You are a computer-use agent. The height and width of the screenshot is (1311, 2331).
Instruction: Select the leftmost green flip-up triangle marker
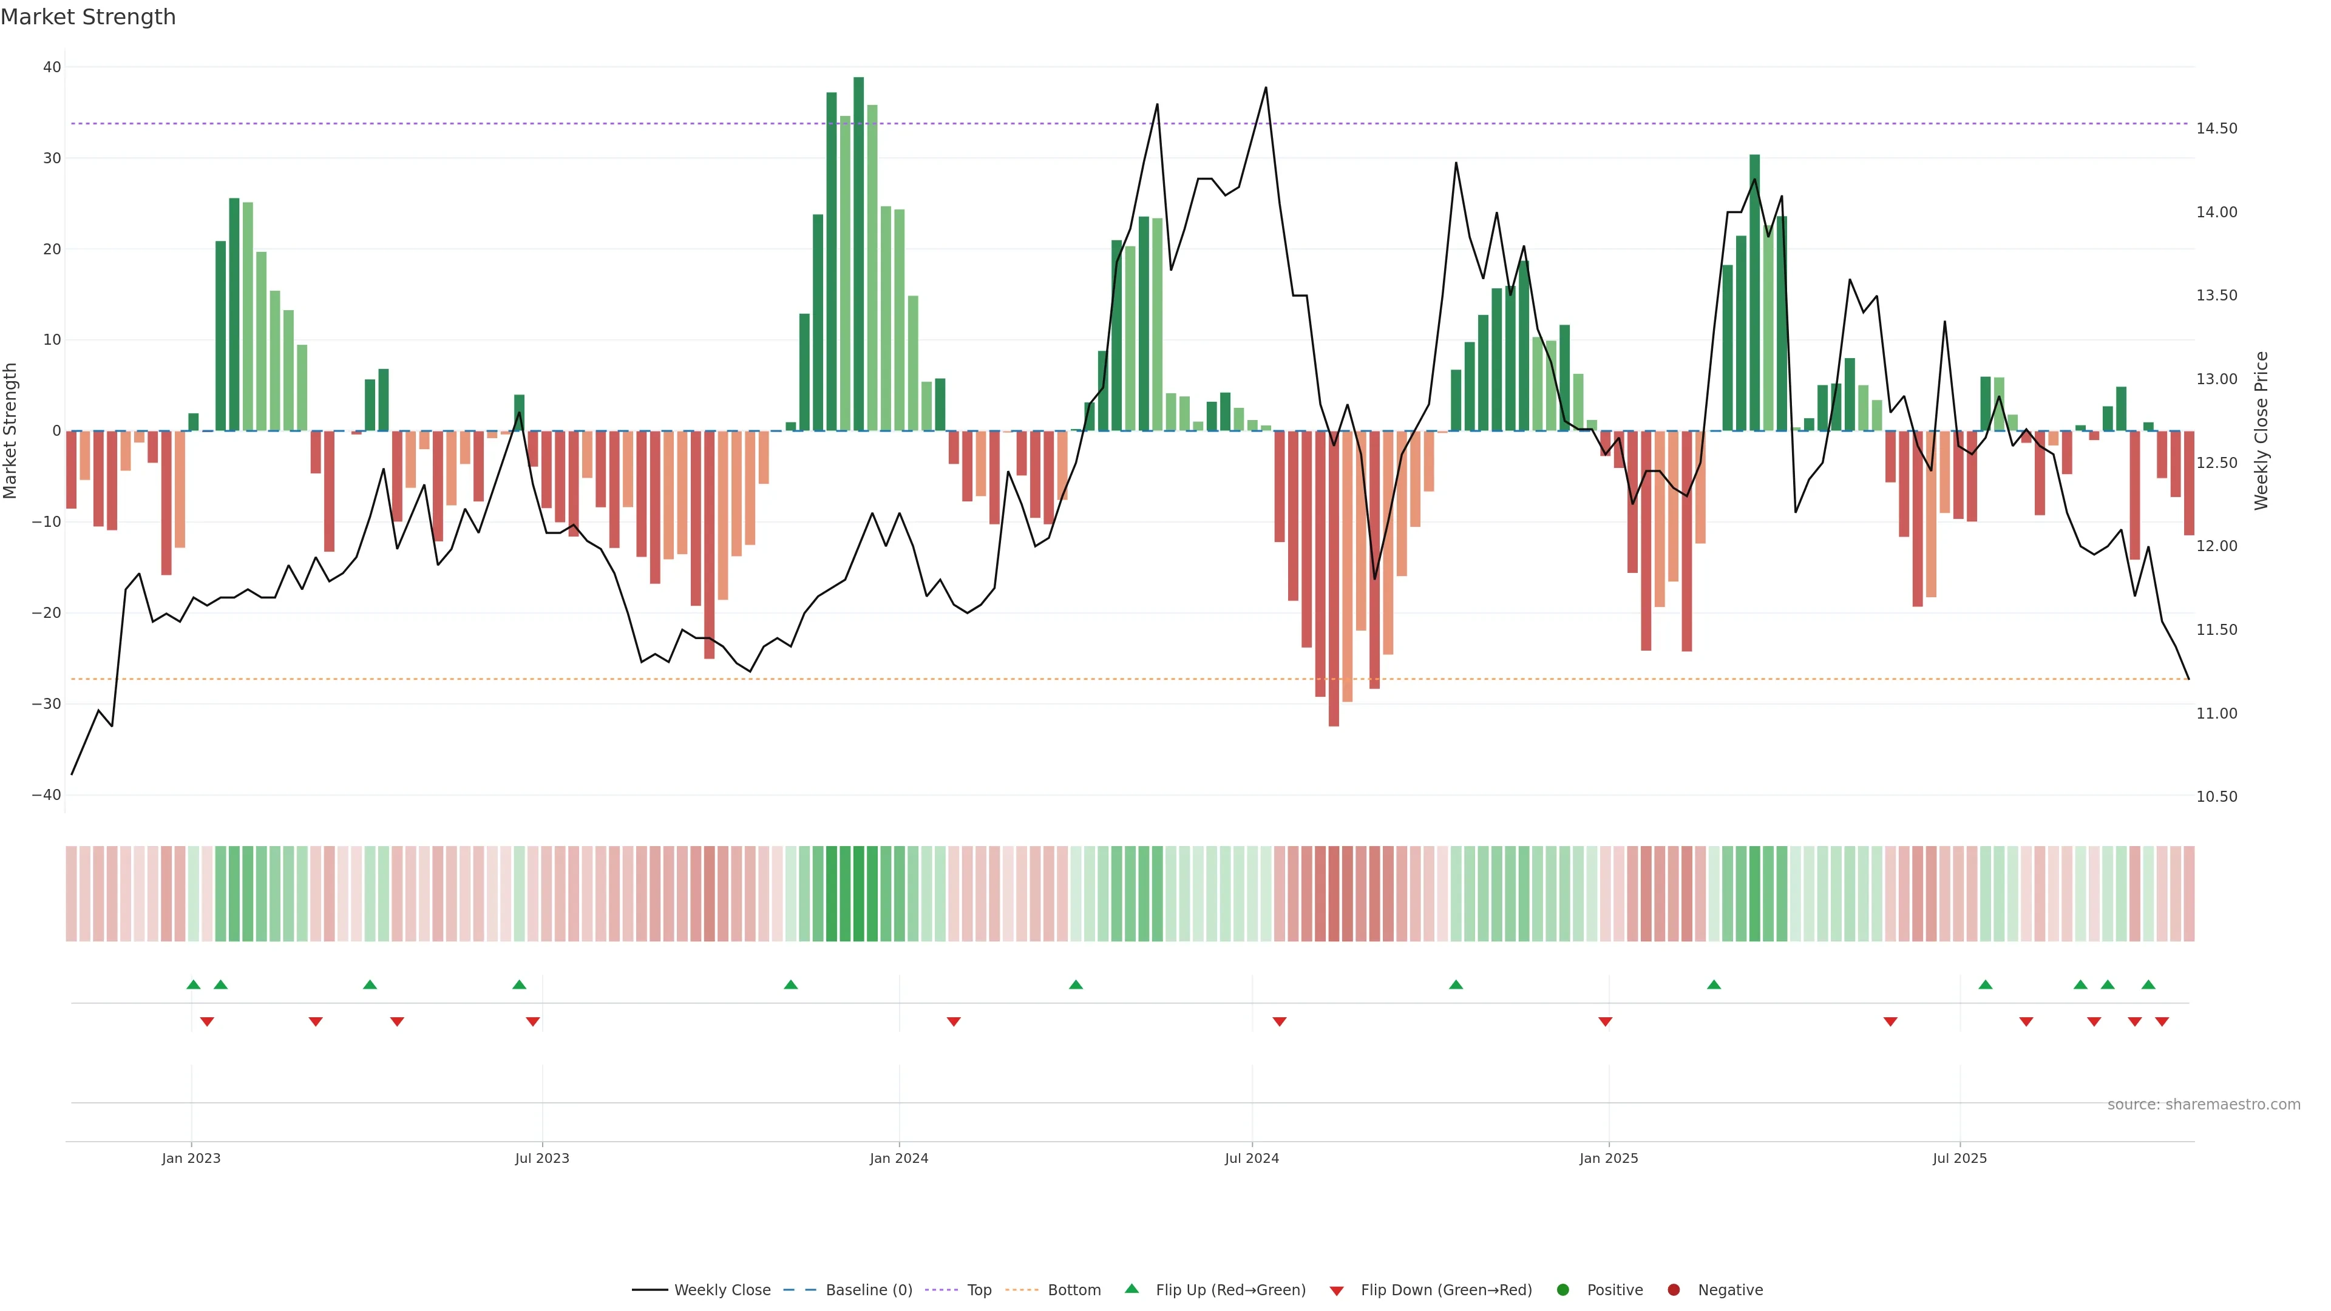pyautogui.click(x=193, y=984)
